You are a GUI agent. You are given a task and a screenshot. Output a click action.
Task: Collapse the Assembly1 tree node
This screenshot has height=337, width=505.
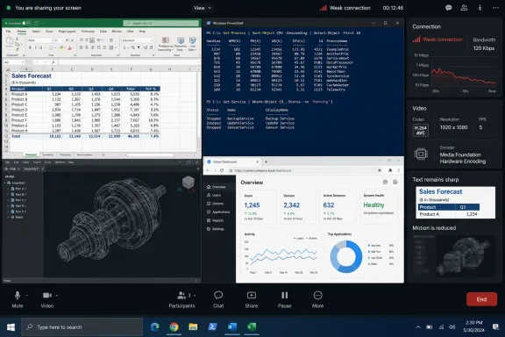5,183
